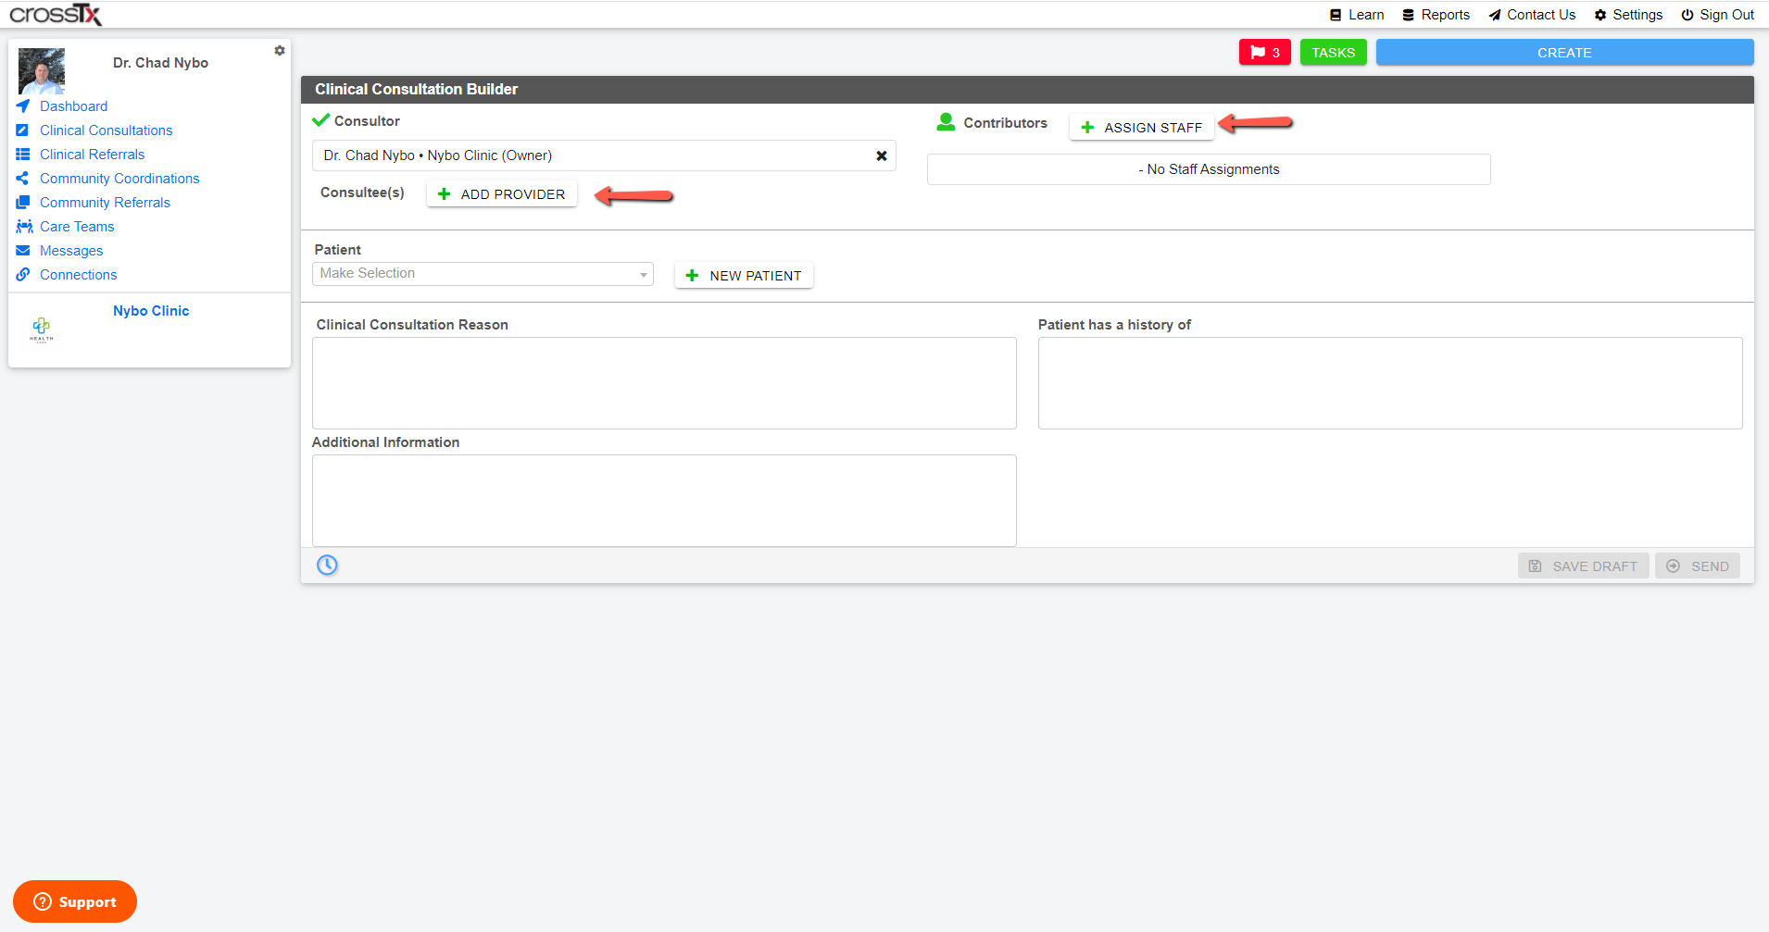Click into Clinical Consultation Reason text box
Viewport: 1769px width, 932px height.
click(664, 383)
